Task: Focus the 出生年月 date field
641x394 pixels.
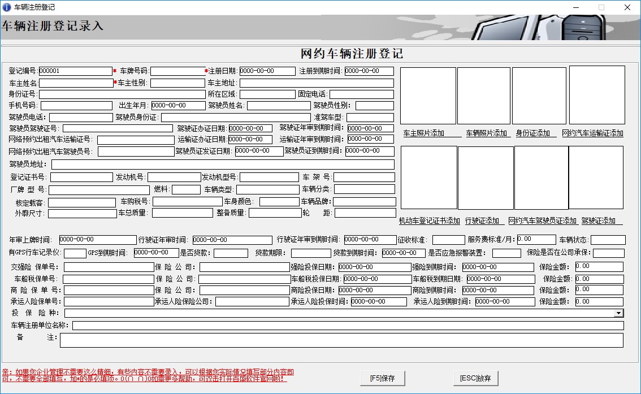Action: coord(178,106)
